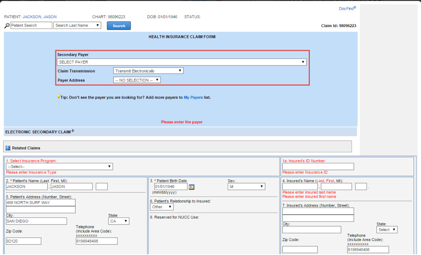421x255 pixels.
Task: Select the patient State dropdown showing CA
Action: pos(119,221)
